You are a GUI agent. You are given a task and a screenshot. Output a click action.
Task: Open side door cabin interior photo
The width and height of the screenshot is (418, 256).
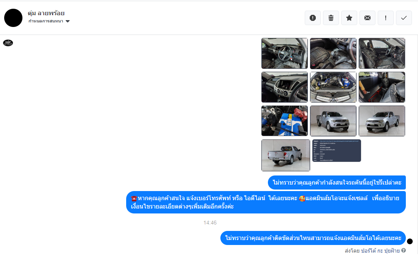click(x=382, y=53)
